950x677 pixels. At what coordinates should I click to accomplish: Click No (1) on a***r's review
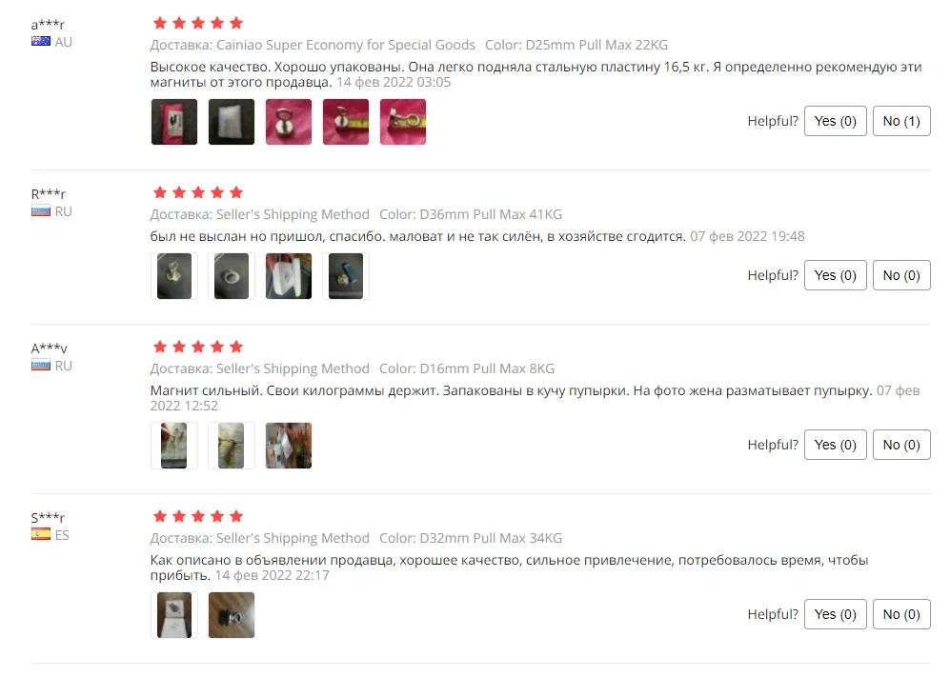[900, 121]
